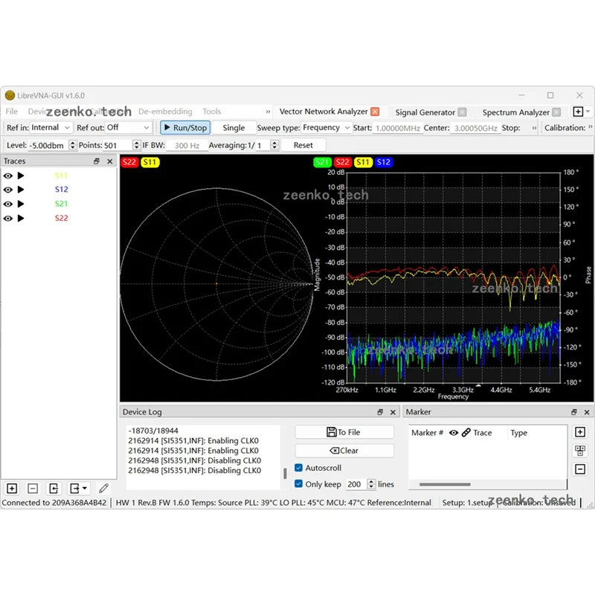Switch to the Signal Generator tab

(425, 112)
